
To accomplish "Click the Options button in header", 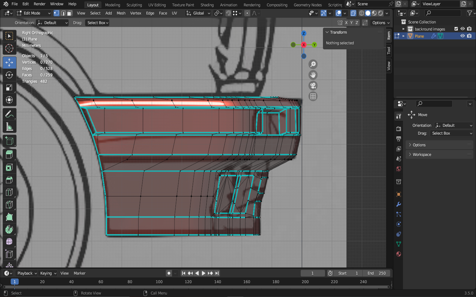I will click(x=381, y=23).
